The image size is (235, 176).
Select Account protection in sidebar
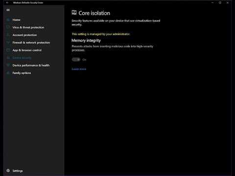click(24, 35)
